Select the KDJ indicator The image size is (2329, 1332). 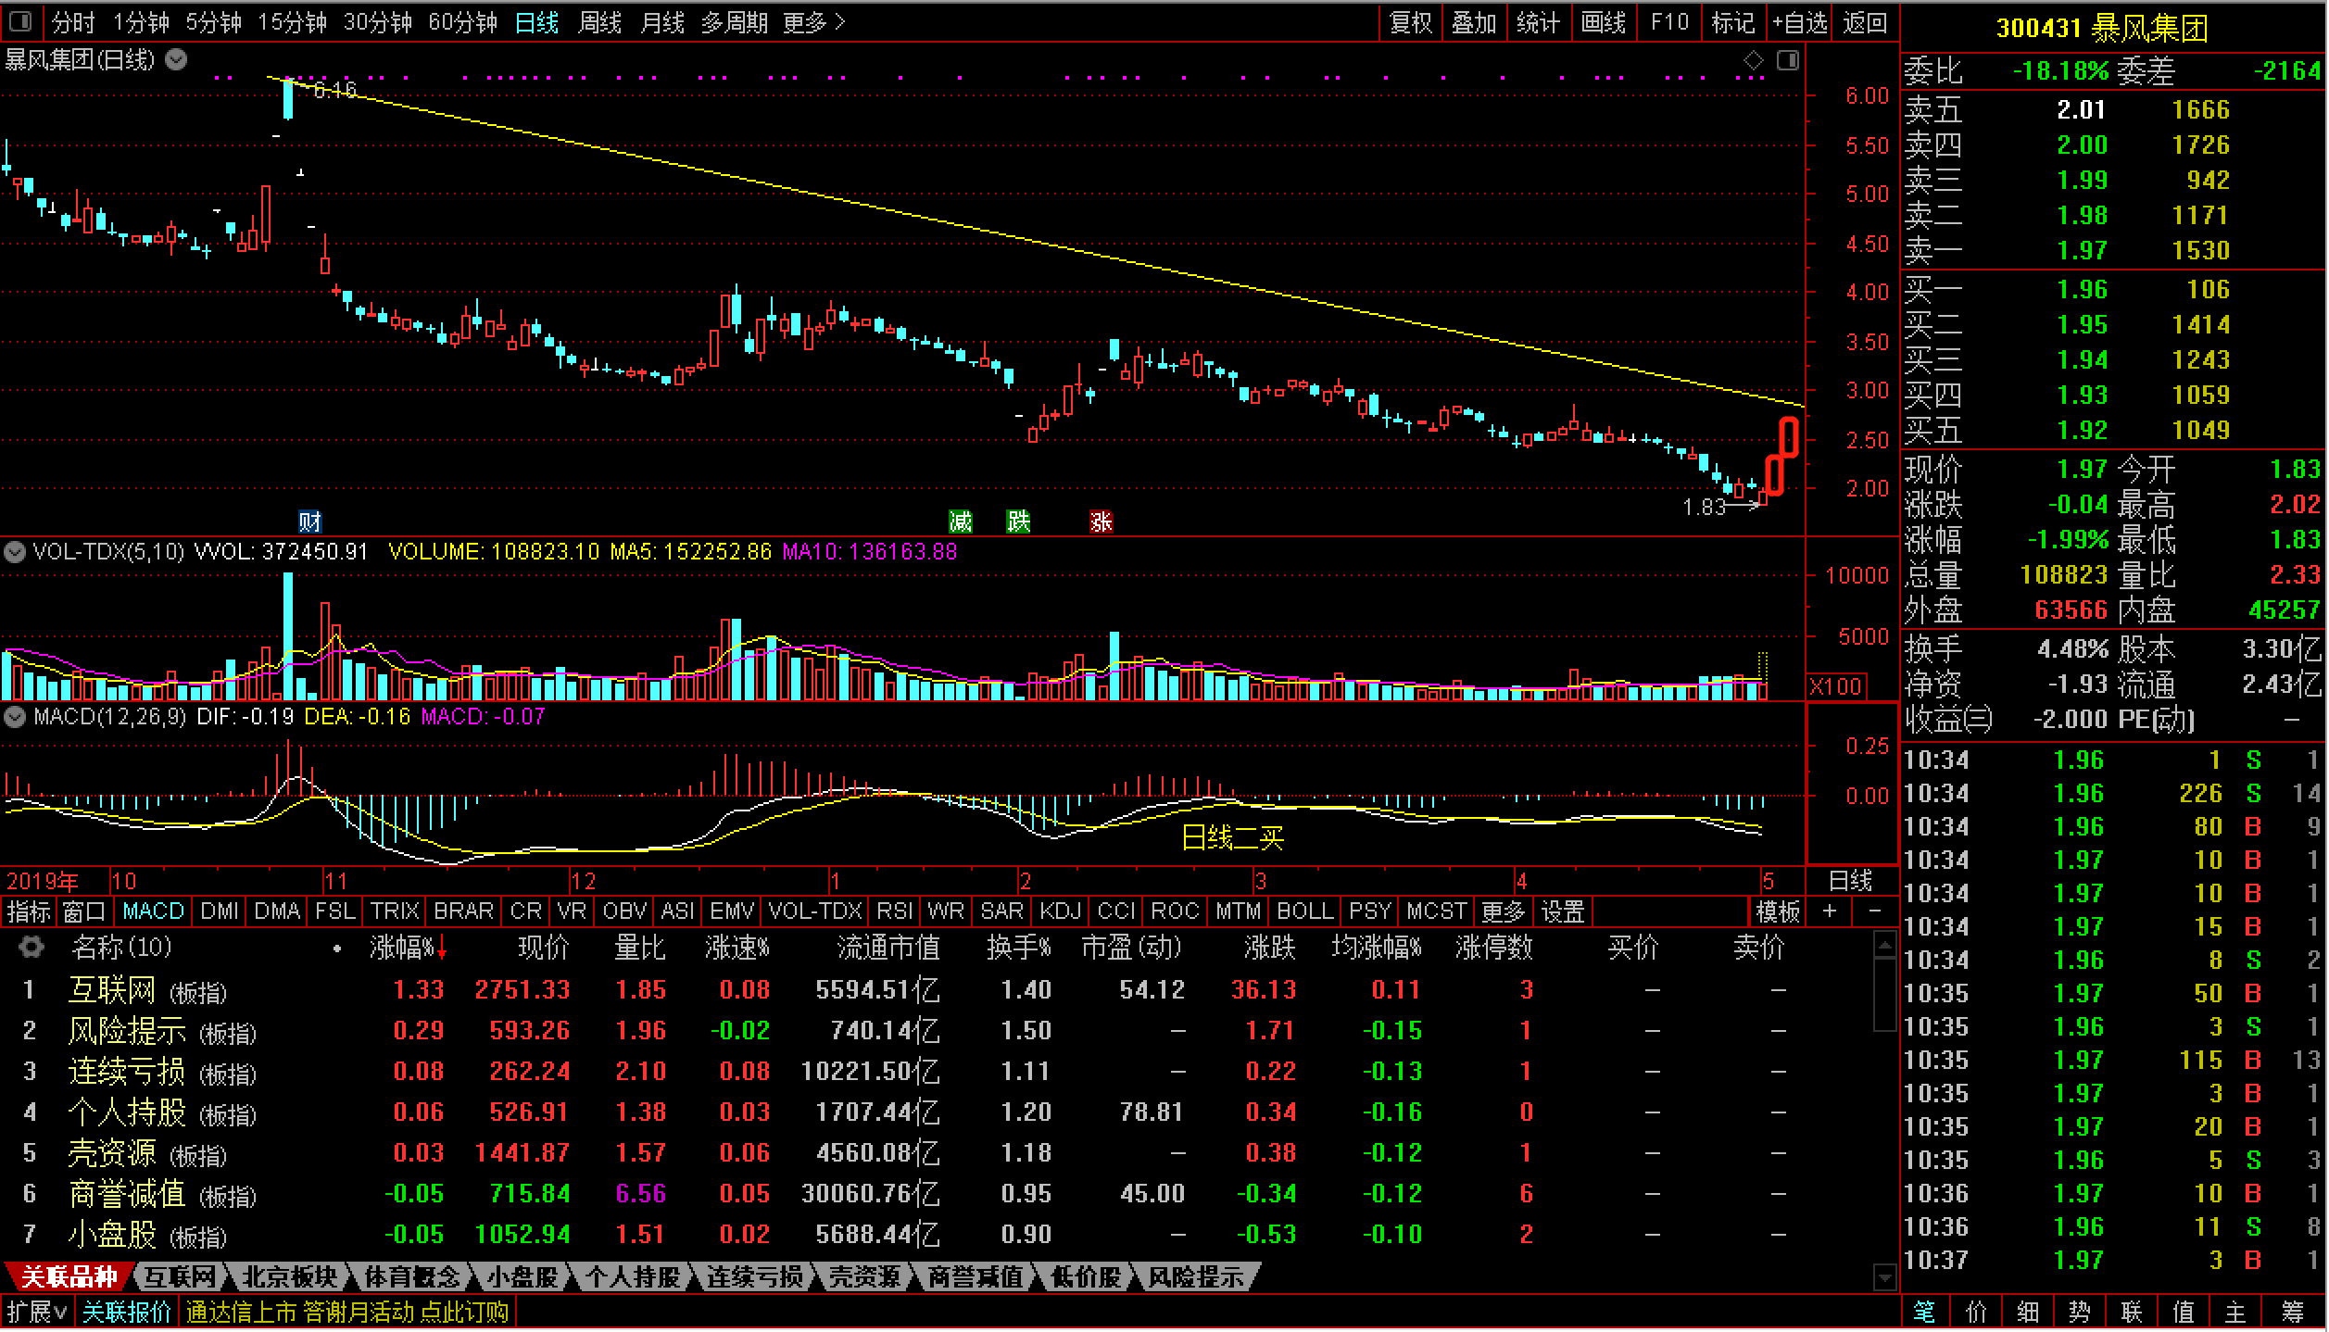coord(1061,911)
